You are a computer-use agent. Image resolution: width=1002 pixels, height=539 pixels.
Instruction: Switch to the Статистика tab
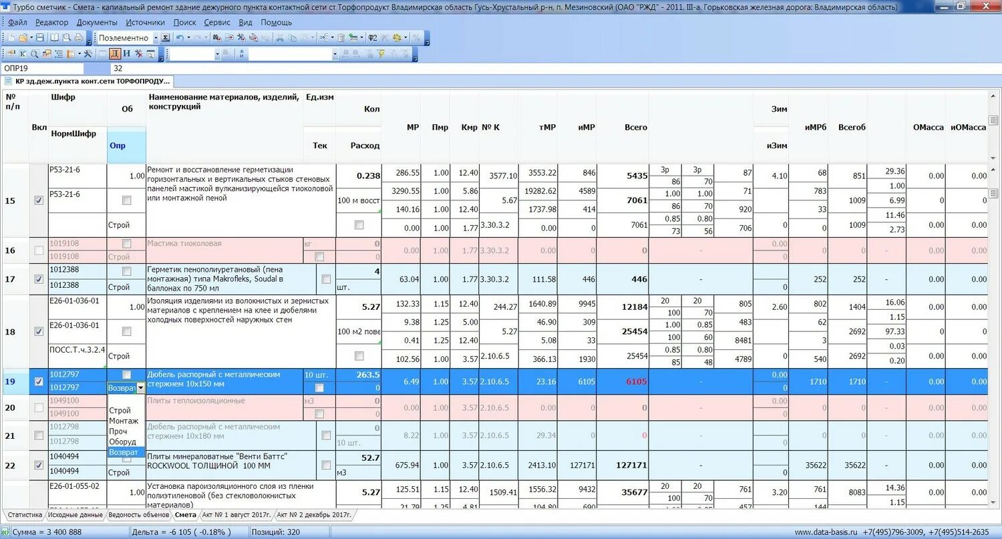[25, 515]
